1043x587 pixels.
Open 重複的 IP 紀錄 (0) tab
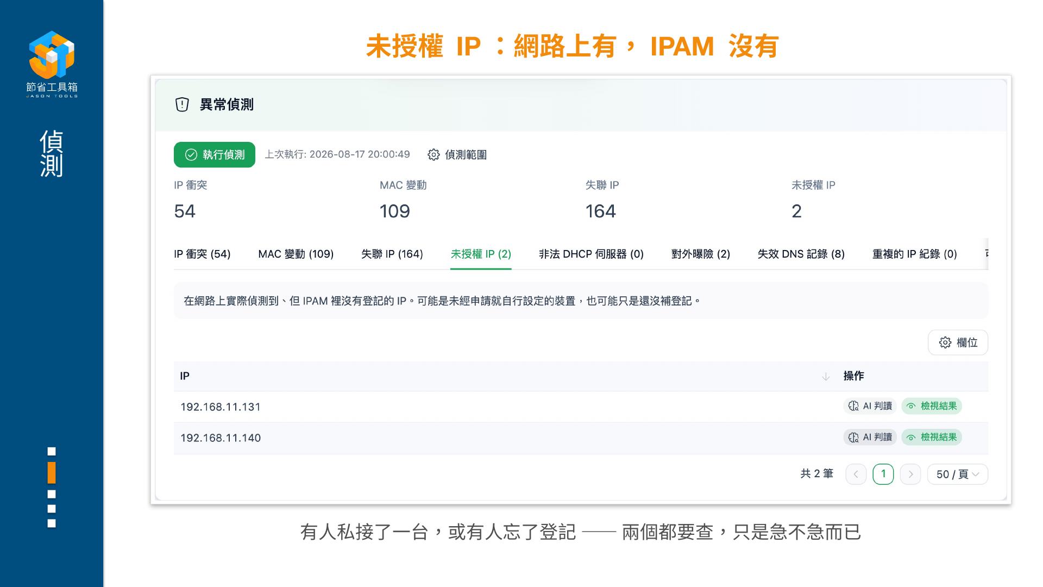pyautogui.click(x=915, y=254)
